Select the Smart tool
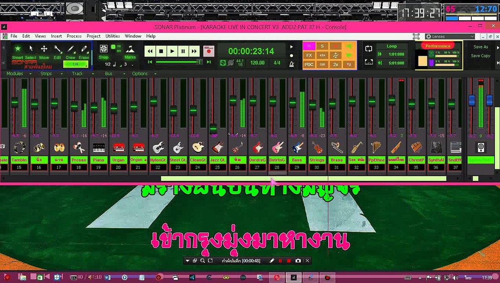The height and width of the screenshot is (283, 500). pos(18,51)
